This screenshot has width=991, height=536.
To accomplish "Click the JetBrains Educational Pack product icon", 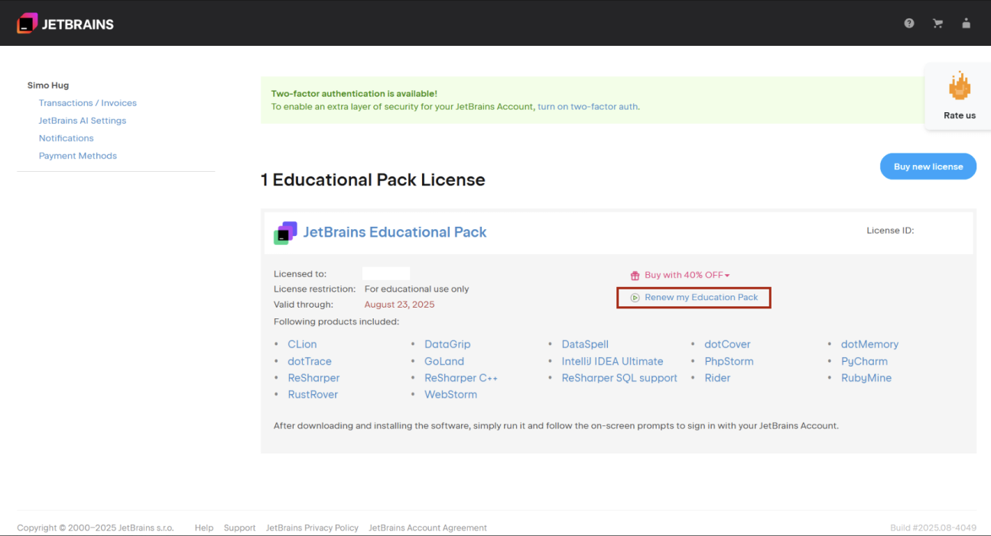I will point(285,233).
